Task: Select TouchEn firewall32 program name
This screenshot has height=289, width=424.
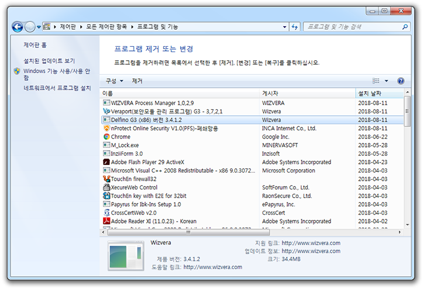Action: [133, 179]
